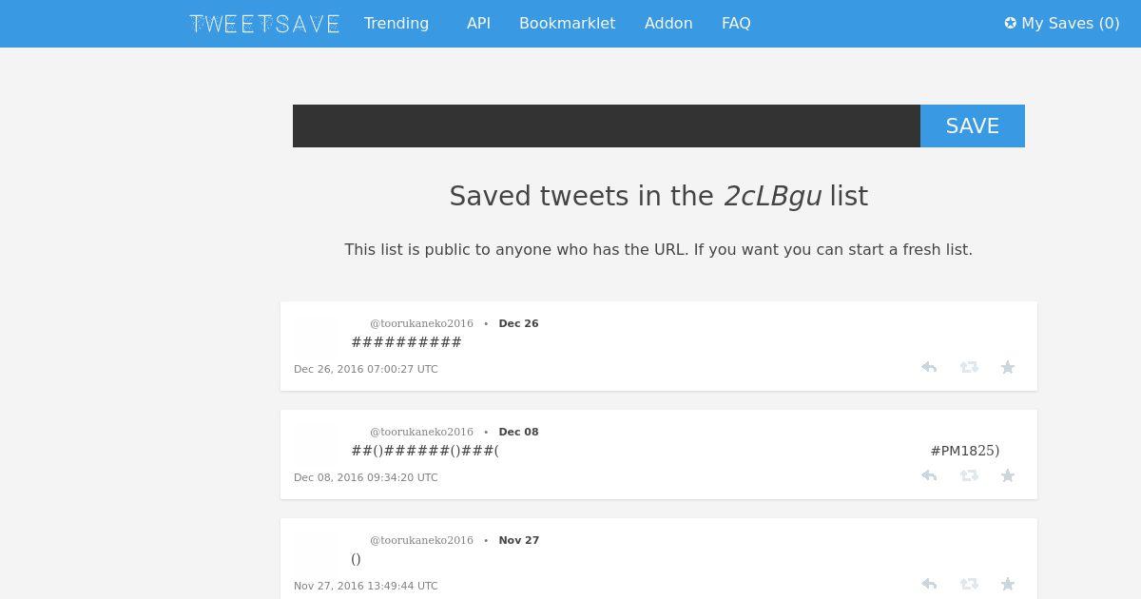Visit the FAQ page
This screenshot has width=1141, height=599.
pyautogui.click(x=736, y=24)
